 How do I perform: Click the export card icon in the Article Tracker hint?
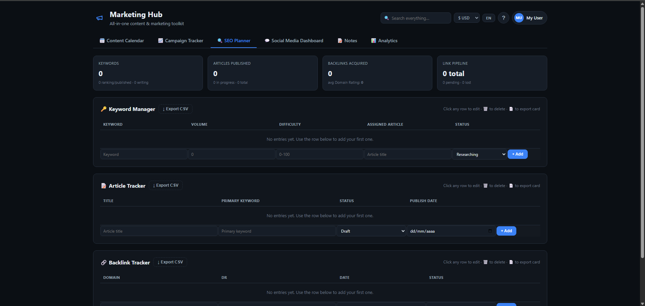[511, 186]
